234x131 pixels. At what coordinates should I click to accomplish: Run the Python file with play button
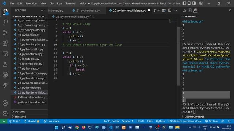point(155,11)
